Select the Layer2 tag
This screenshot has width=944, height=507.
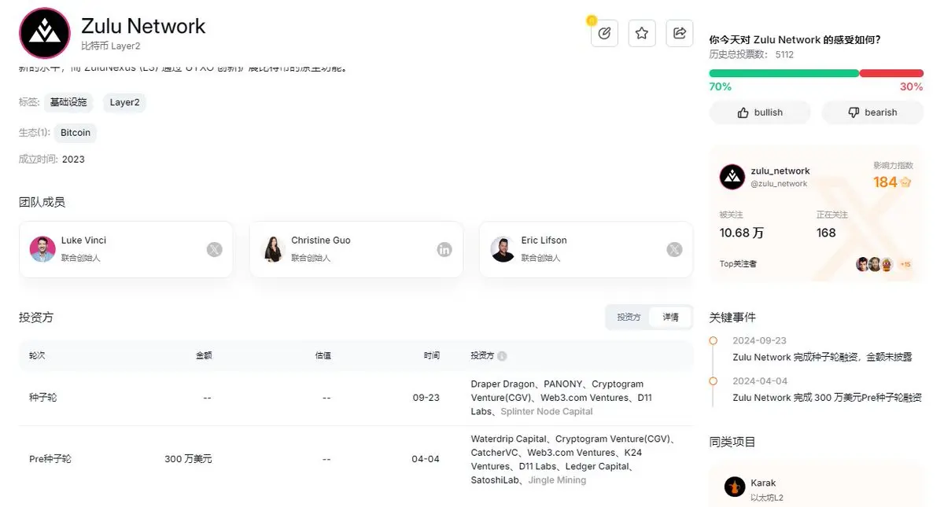tap(124, 102)
